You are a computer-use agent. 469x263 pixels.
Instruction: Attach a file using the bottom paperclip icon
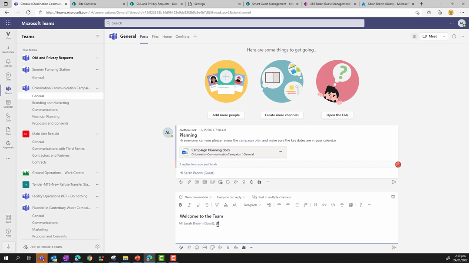click(189, 247)
